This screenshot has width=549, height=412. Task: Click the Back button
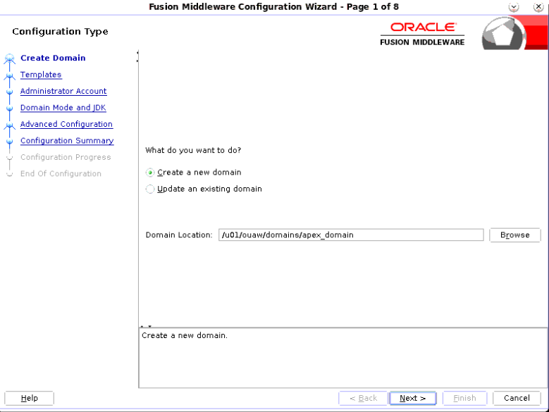tap(363, 398)
